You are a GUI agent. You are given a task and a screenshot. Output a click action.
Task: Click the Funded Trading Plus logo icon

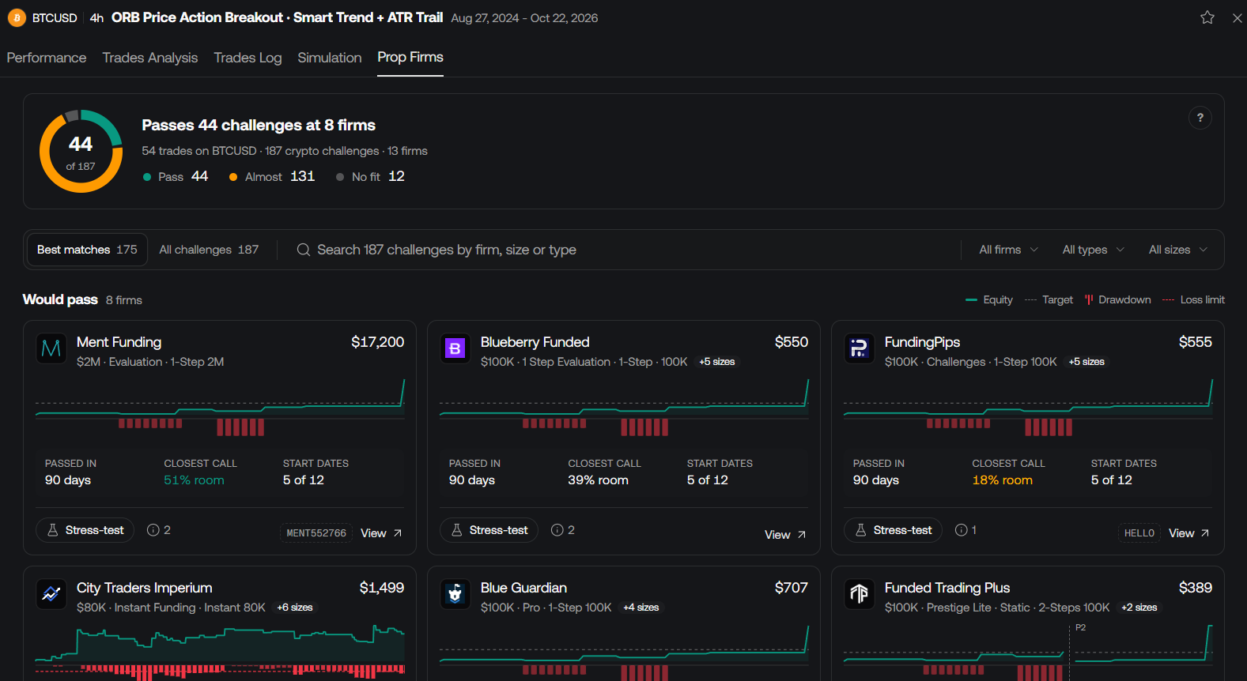[860, 594]
